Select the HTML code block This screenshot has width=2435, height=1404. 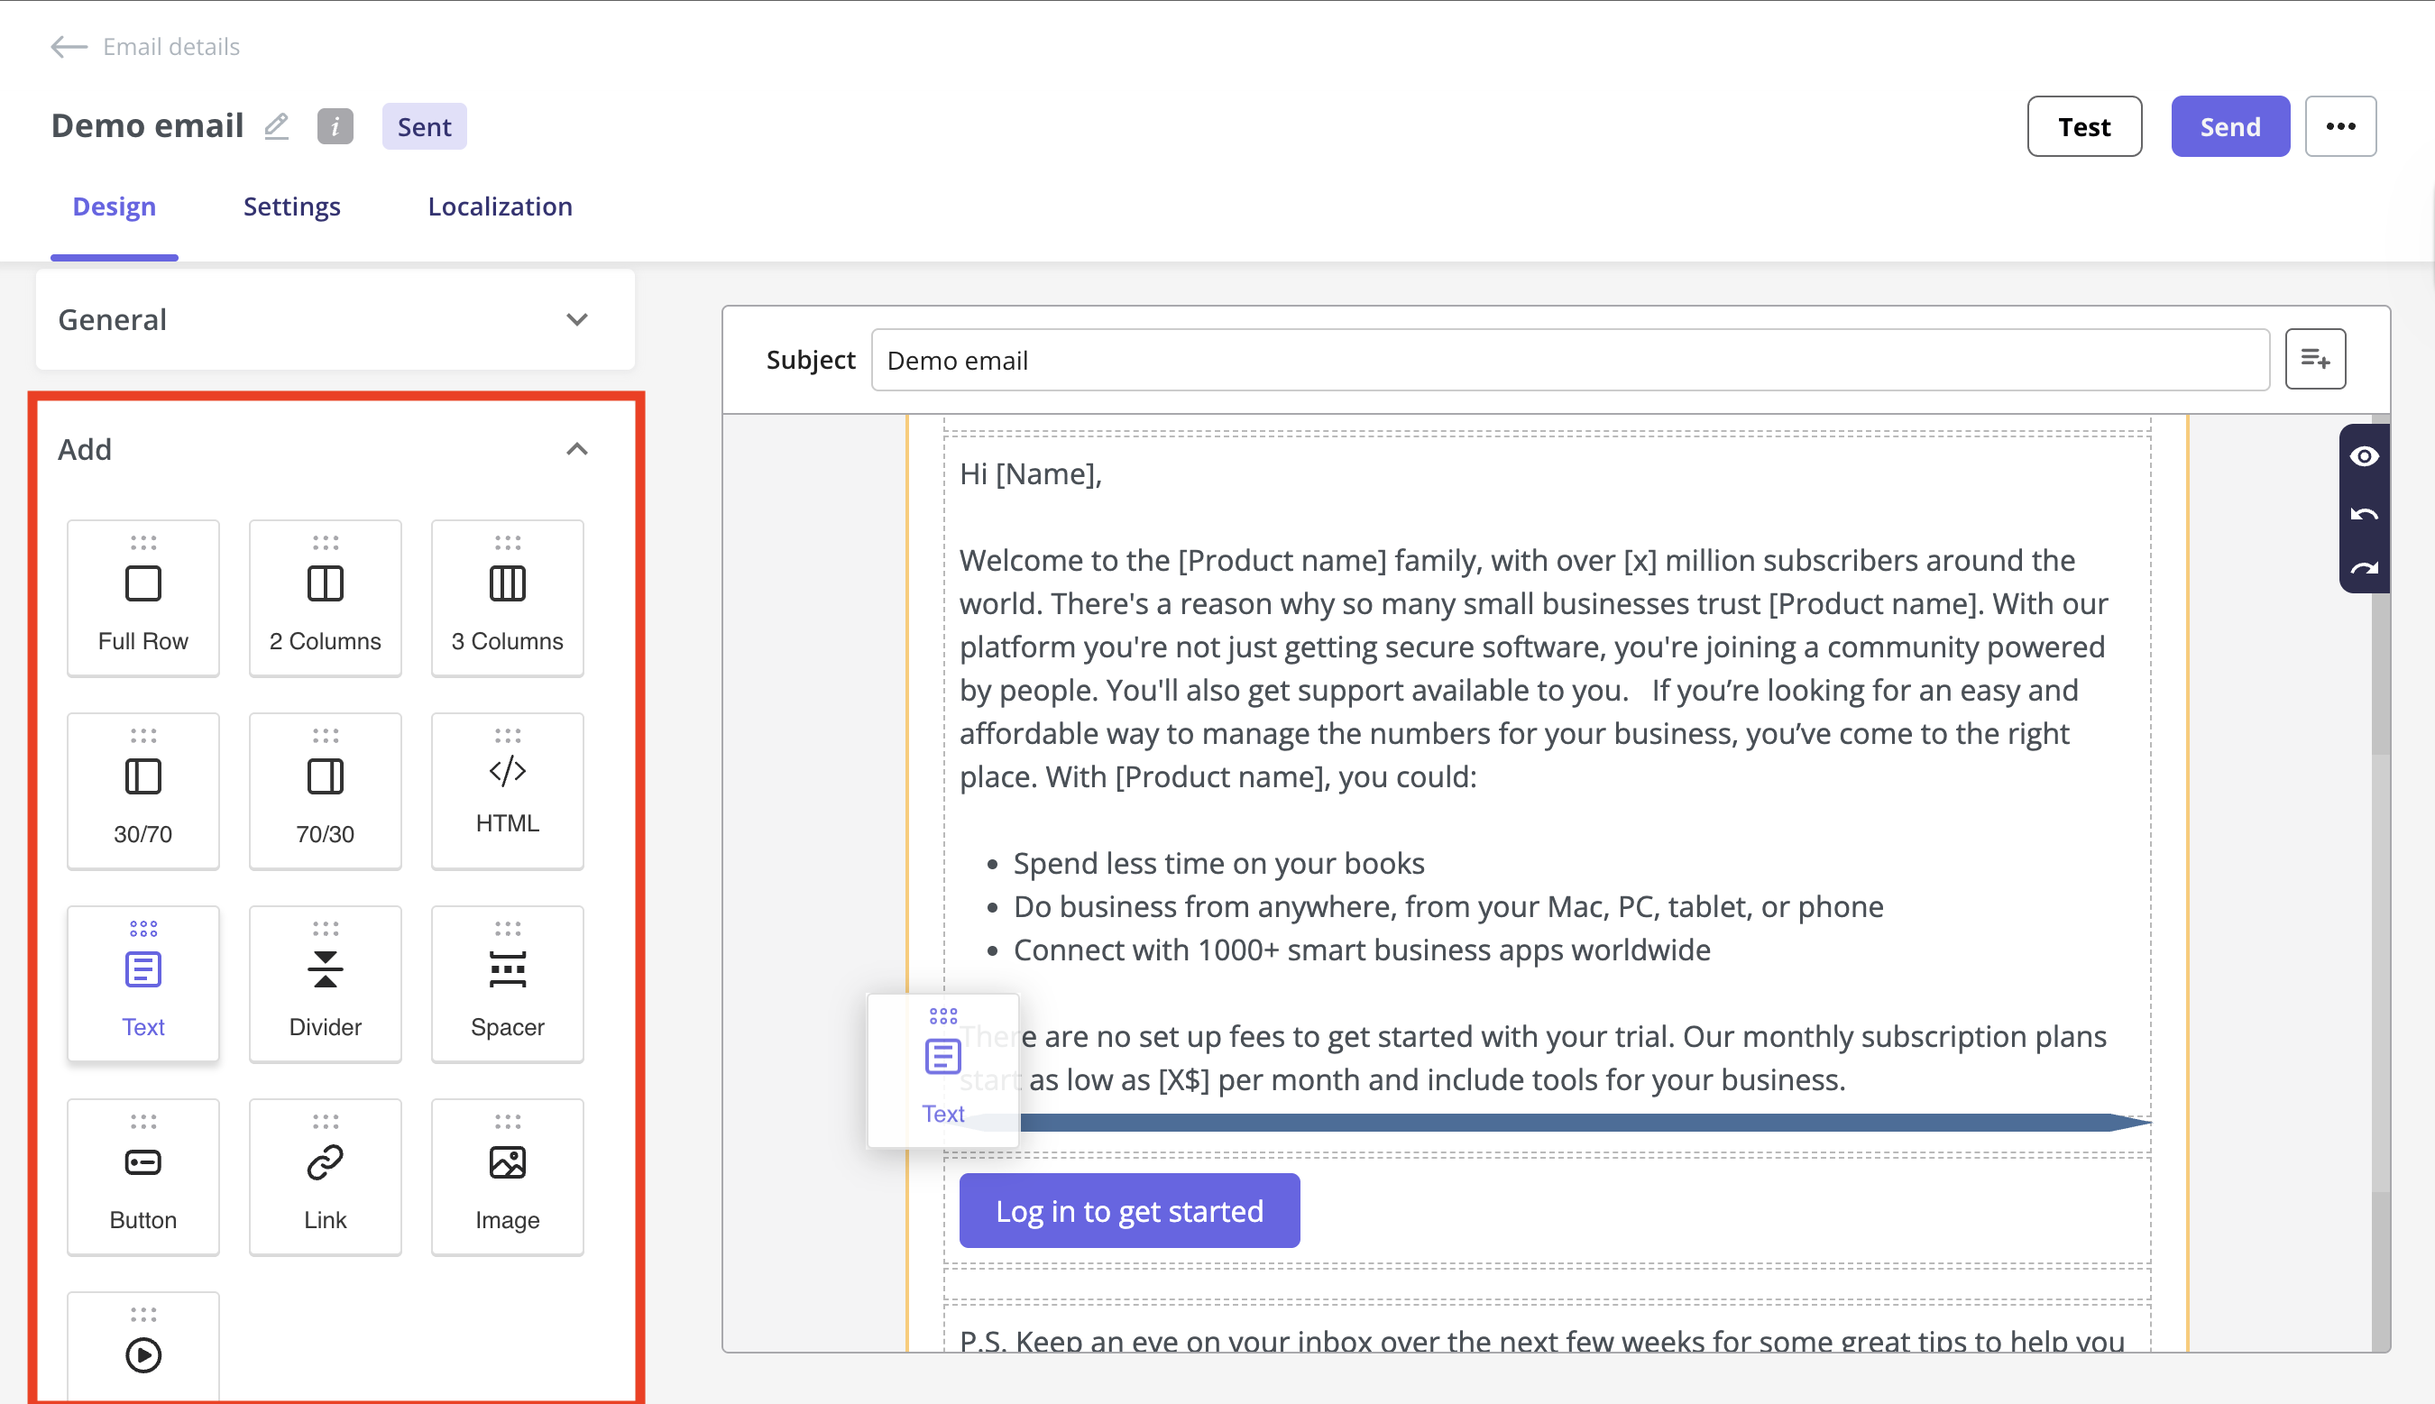pyautogui.click(x=507, y=791)
